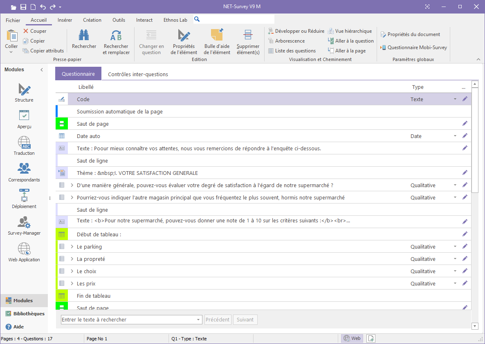Switch to the Insérer ribbon tab
Screen dimensions: 485x344
point(65,20)
